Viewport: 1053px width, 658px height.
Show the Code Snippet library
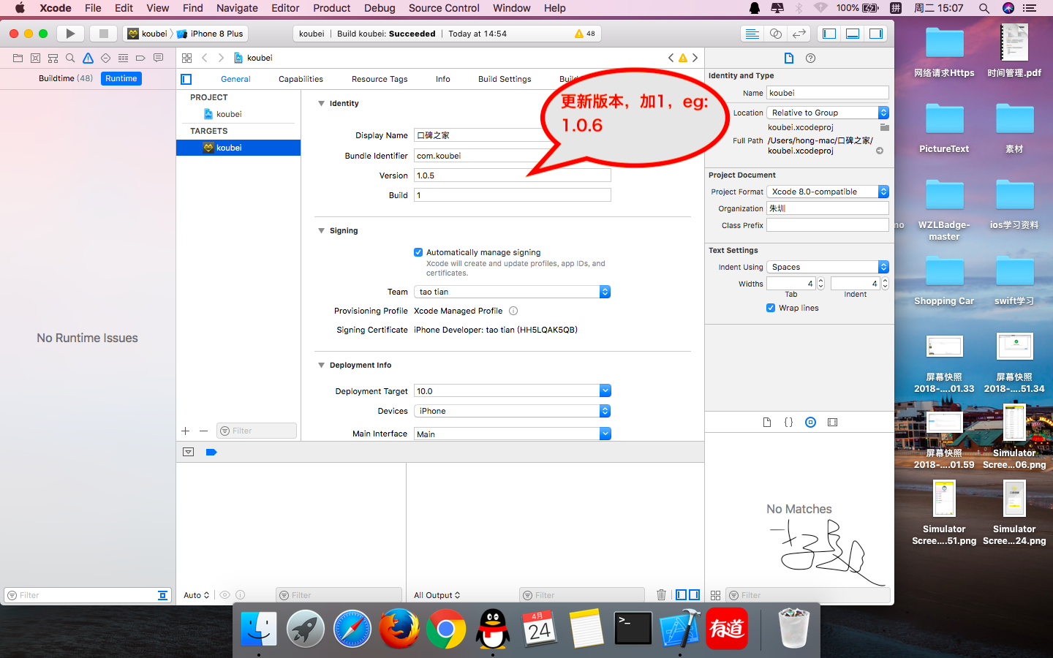click(x=788, y=422)
